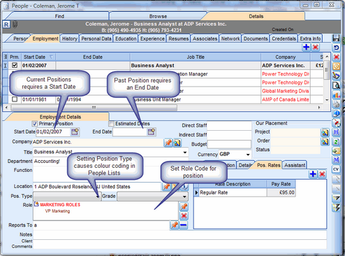
Task: Open the End Date calendar picker
Action: coord(152,131)
